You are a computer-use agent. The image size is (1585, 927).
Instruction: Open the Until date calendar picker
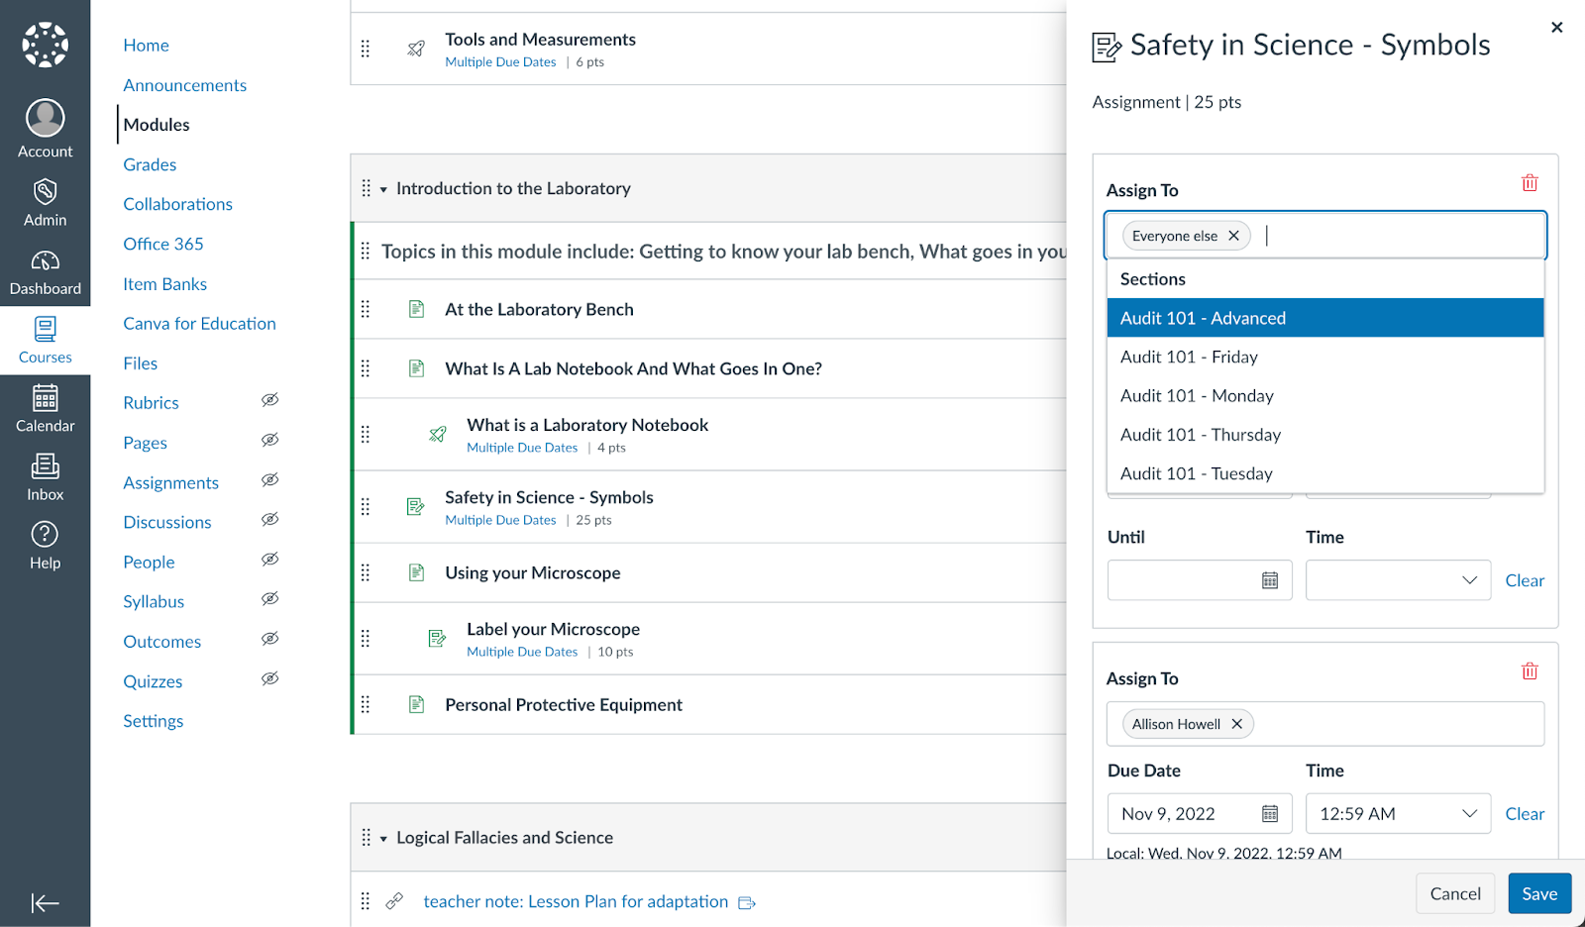pyautogui.click(x=1270, y=580)
